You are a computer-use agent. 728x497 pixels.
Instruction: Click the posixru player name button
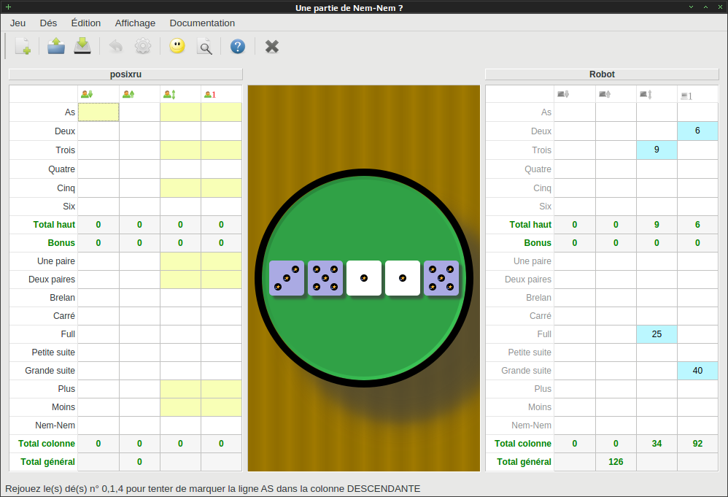[125, 74]
